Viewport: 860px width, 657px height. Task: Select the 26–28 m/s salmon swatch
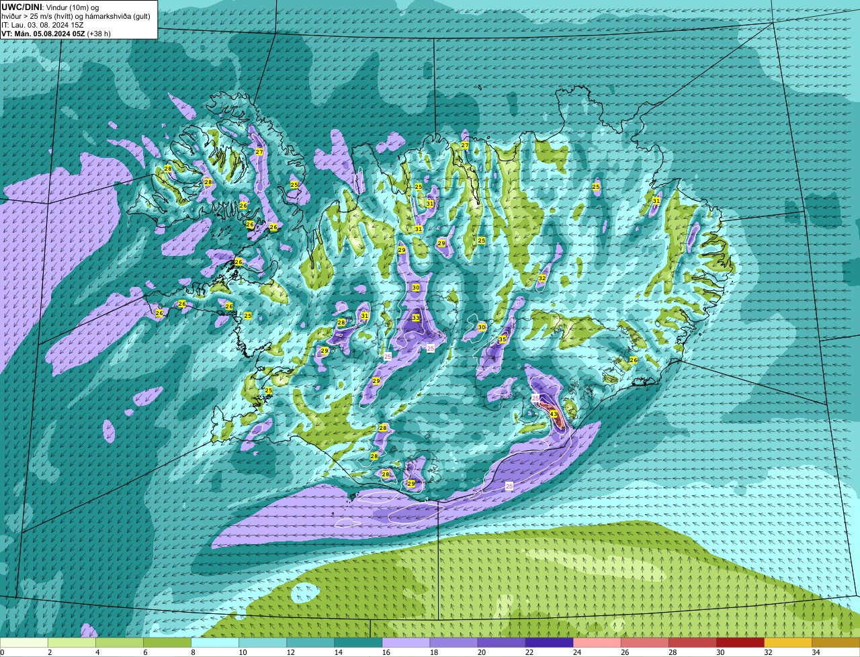click(644, 642)
